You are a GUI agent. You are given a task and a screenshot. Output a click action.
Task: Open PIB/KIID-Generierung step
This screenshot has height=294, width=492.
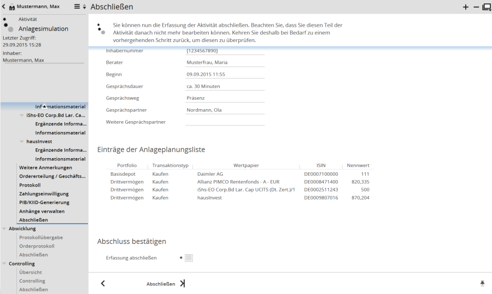coord(44,202)
